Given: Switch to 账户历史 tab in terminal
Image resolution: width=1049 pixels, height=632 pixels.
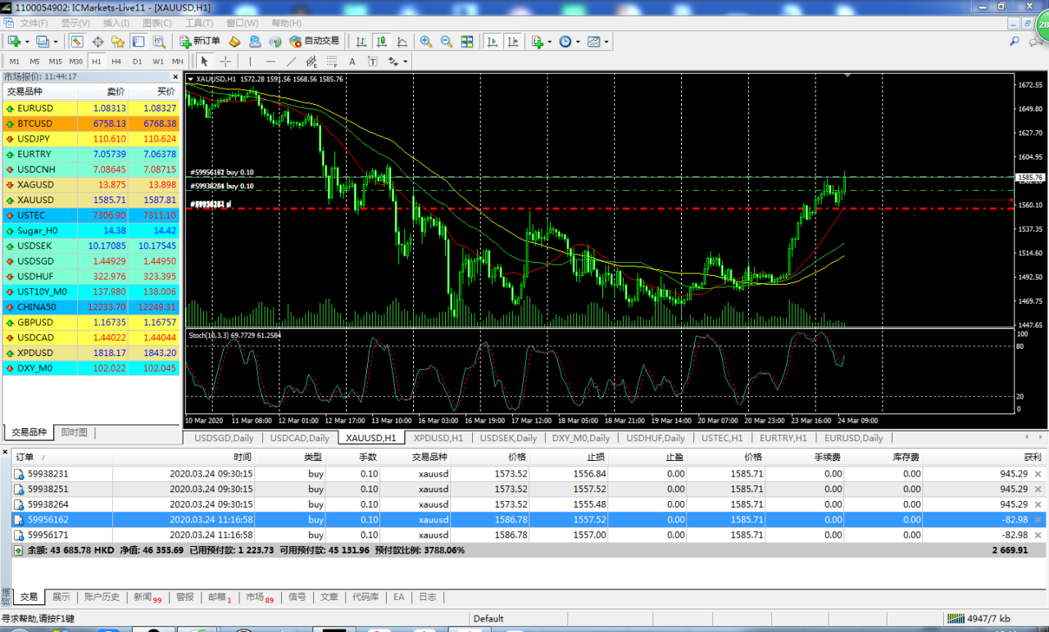Looking at the screenshot, I should [102, 597].
